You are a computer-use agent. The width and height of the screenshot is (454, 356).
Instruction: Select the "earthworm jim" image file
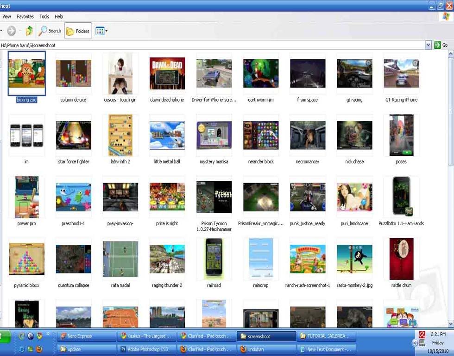point(261,77)
